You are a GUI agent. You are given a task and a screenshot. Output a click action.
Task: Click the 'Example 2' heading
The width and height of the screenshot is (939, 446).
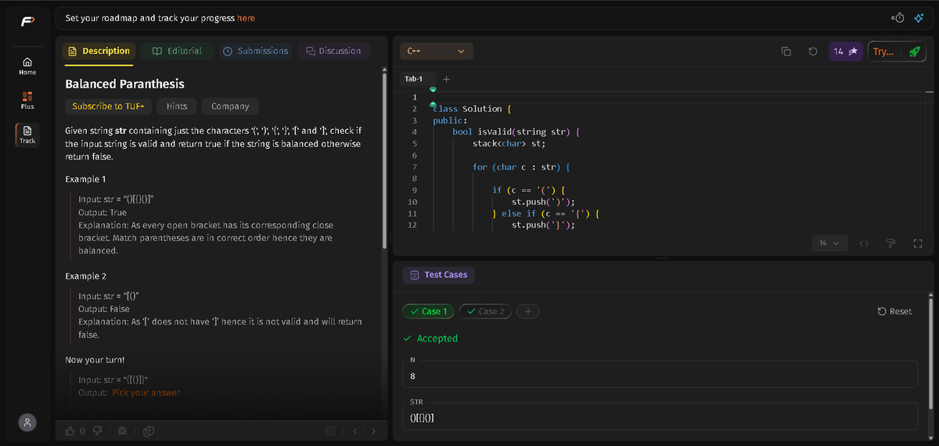coord(85,276)
